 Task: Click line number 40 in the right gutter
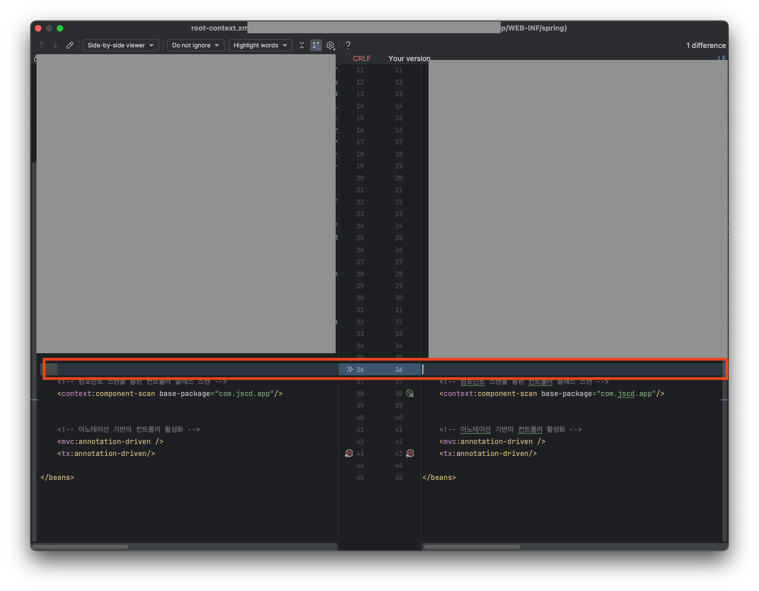399,418
